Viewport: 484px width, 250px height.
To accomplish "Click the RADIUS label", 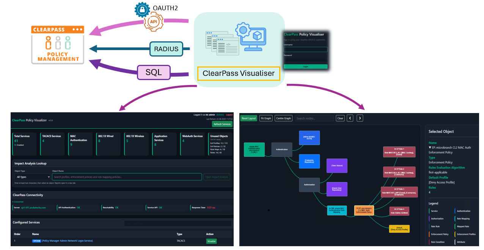I will [x=167, y=49].
